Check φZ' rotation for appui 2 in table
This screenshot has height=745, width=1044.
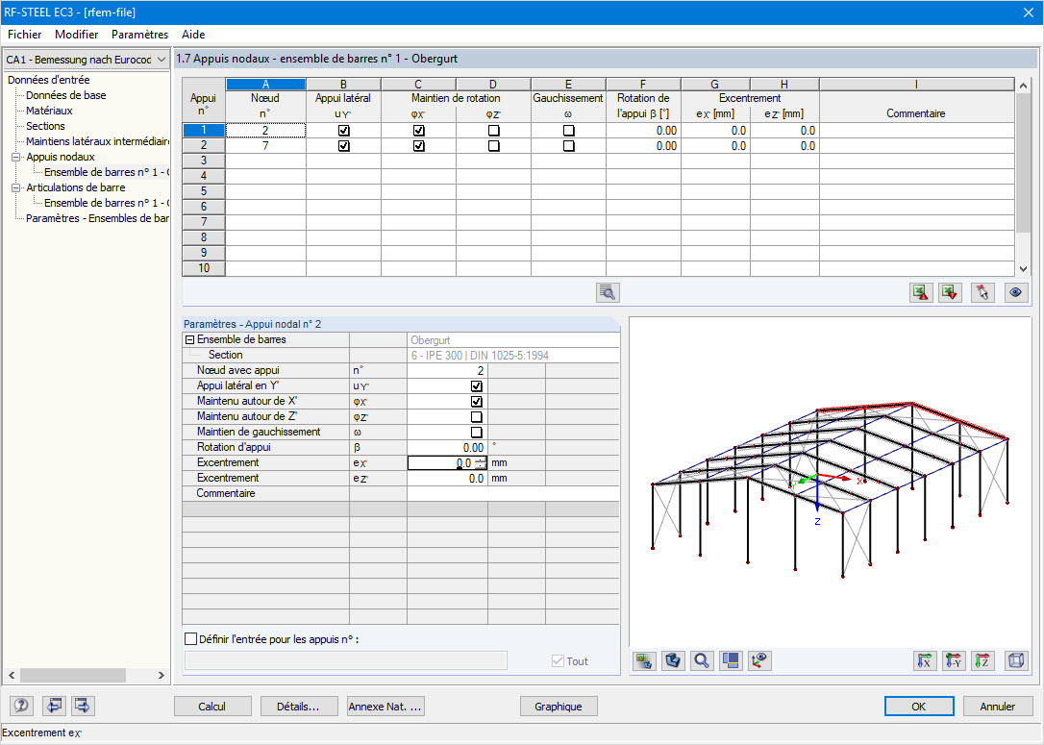493,146
